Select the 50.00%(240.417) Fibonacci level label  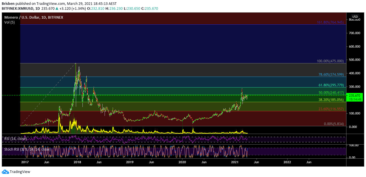331,93
